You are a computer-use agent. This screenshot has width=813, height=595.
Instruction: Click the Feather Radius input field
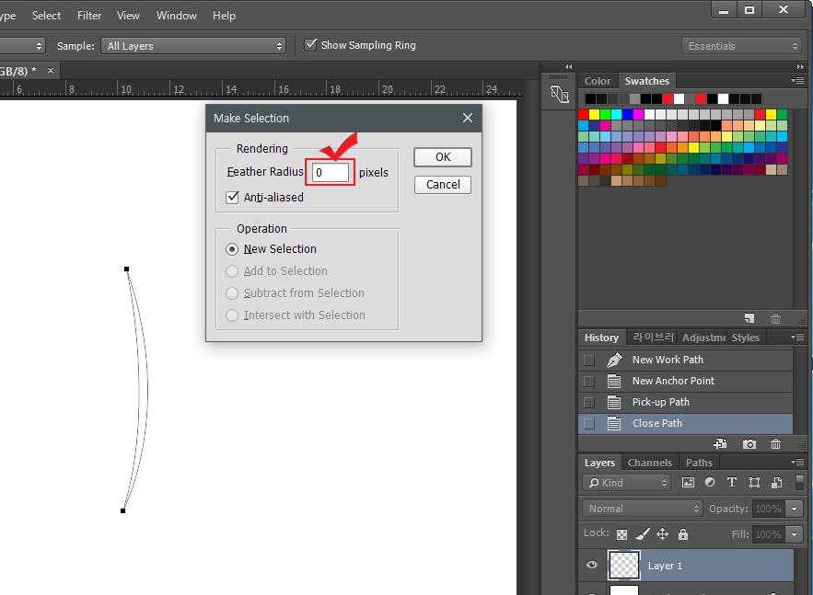pyautogui.click(x=331, y=173)
